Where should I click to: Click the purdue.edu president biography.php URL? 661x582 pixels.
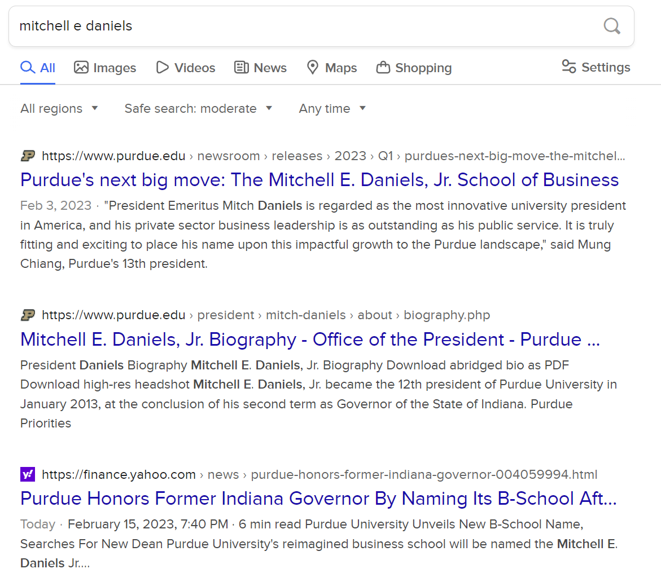(x=266, y=315)
